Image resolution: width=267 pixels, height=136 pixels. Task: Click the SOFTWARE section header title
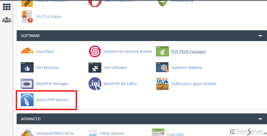30,36
